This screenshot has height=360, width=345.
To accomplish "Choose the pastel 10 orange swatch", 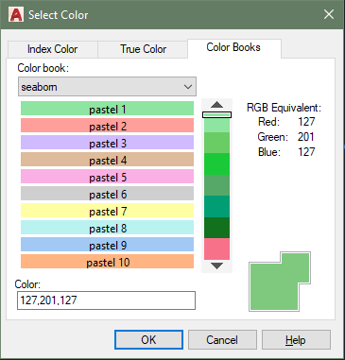I will coord(107,262).
